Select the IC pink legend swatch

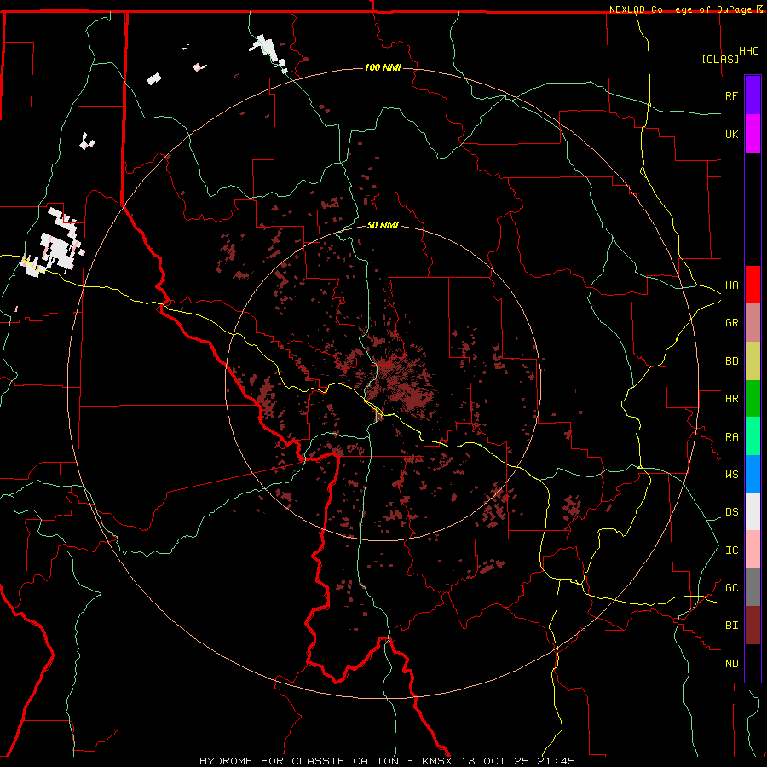(x=753, y=550)
